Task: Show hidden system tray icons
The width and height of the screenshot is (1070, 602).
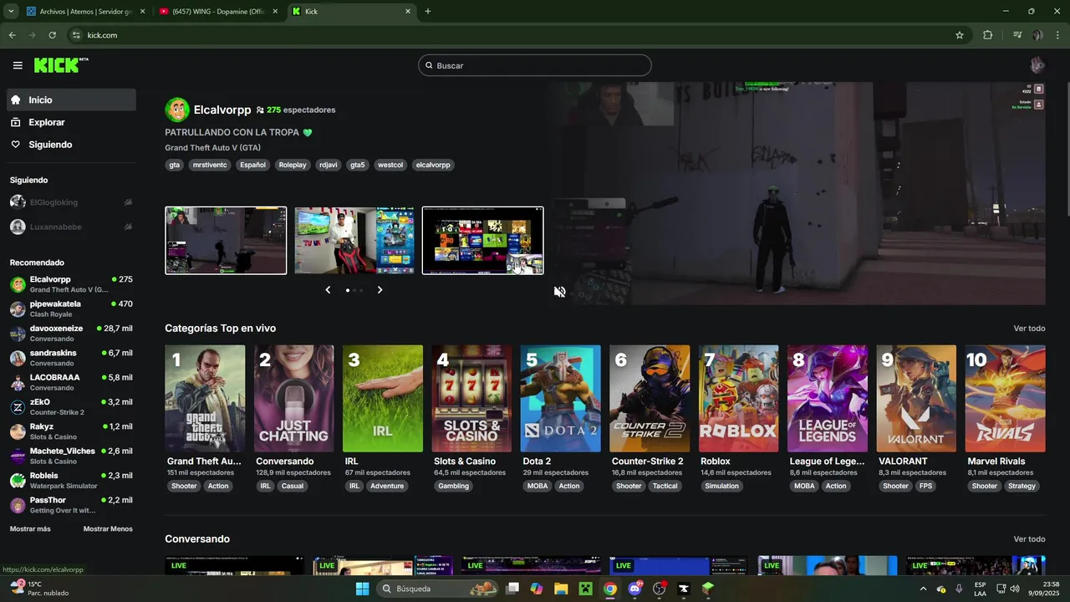Action: [924, 589]
